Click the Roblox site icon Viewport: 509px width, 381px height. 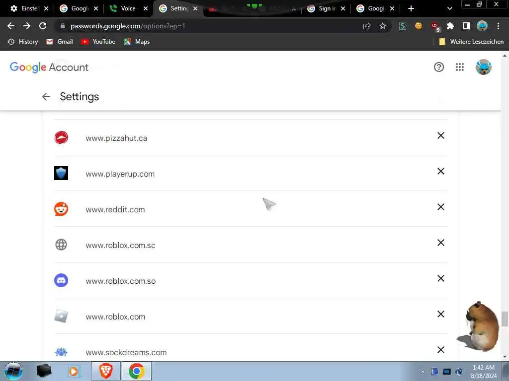61,316
